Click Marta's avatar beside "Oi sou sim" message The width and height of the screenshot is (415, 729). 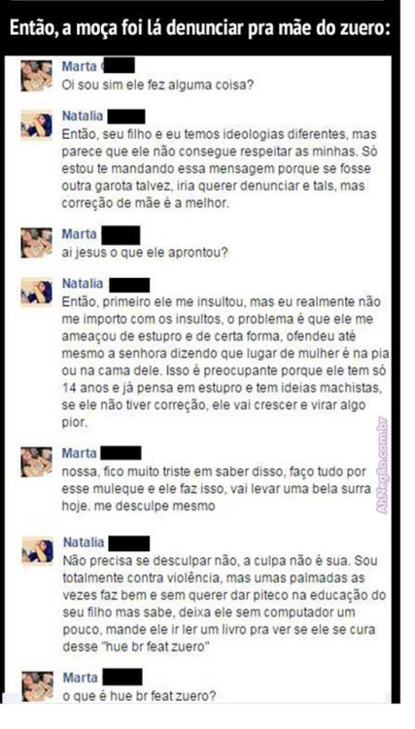coord(36,75)
